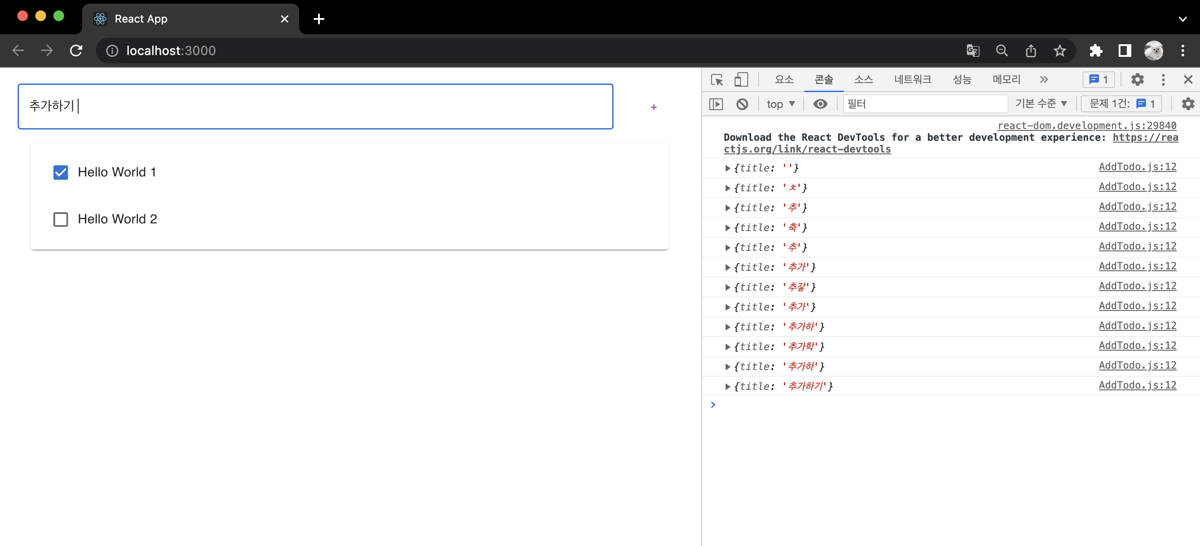Viewport: 1200px width, 546px height.
Task: Open the top context dropdown
Action: [781, 104]
